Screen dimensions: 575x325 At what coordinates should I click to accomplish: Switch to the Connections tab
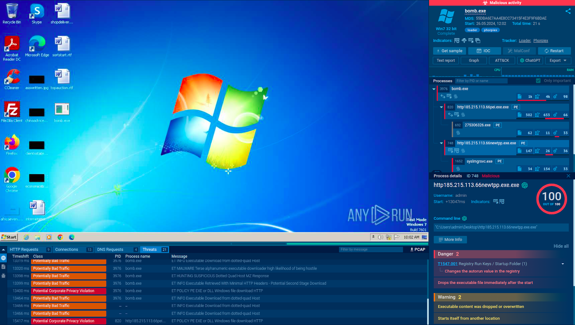pyautogui.click(x=73, y=250)
